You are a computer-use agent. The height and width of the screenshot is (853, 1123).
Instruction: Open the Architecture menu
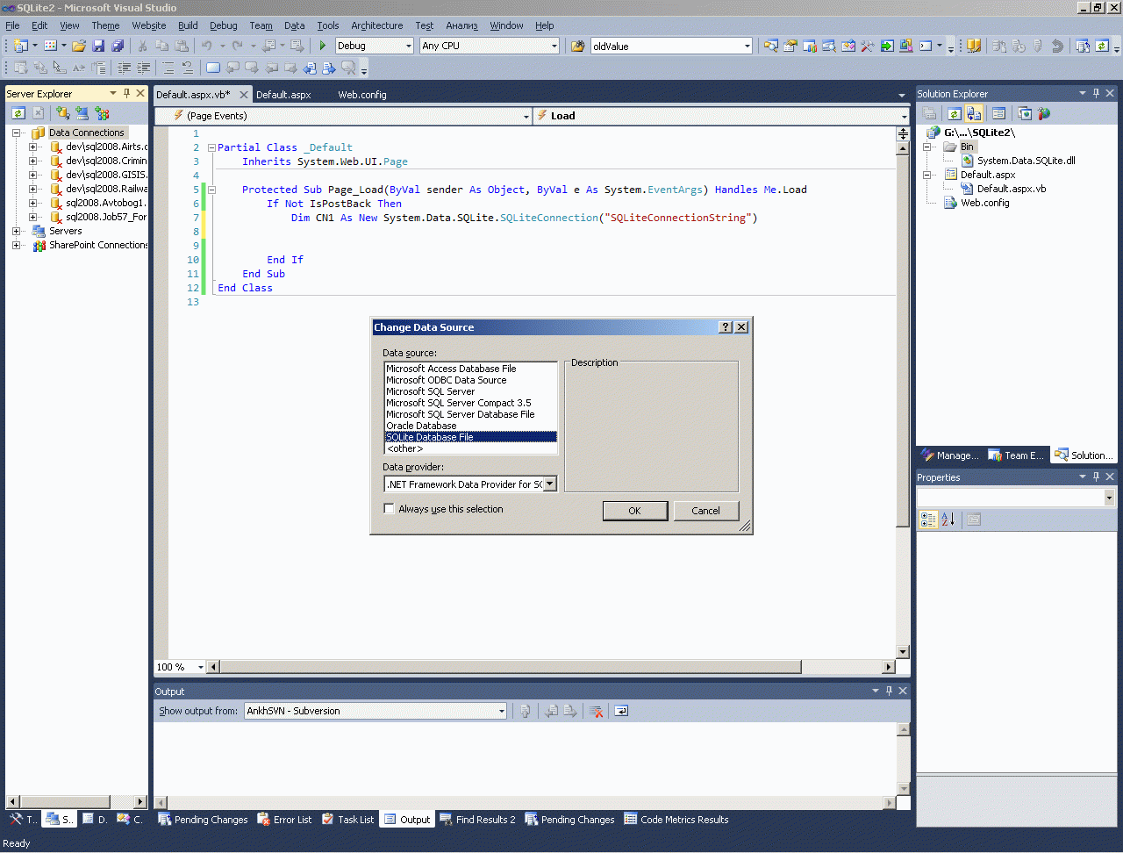(377, 25)
